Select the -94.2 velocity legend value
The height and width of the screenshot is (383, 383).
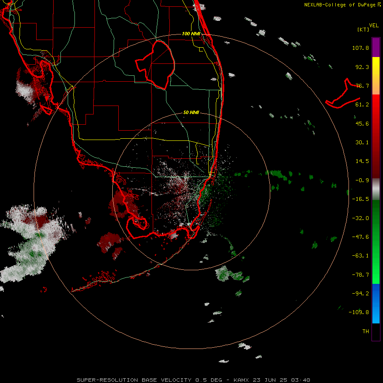click(x=360, y=293)
